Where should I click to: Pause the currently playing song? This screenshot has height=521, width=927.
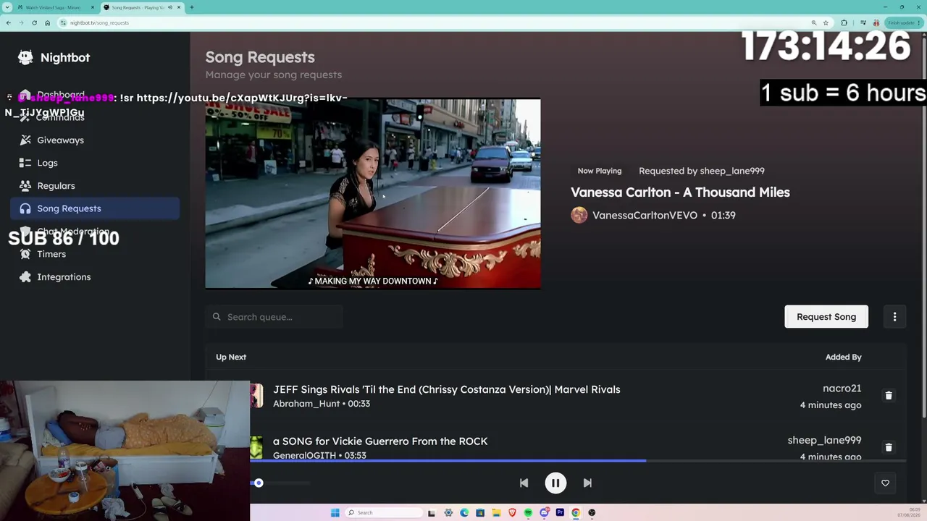555,483
